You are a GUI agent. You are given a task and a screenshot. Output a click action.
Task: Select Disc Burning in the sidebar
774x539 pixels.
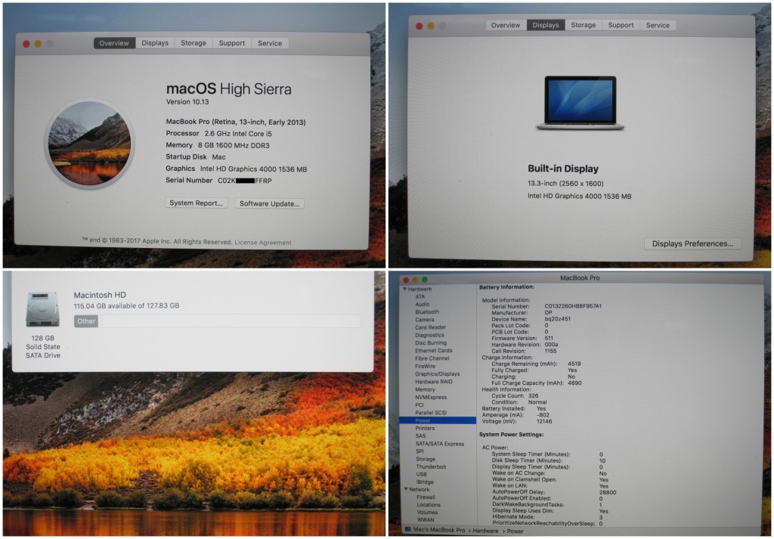[430, 343]
